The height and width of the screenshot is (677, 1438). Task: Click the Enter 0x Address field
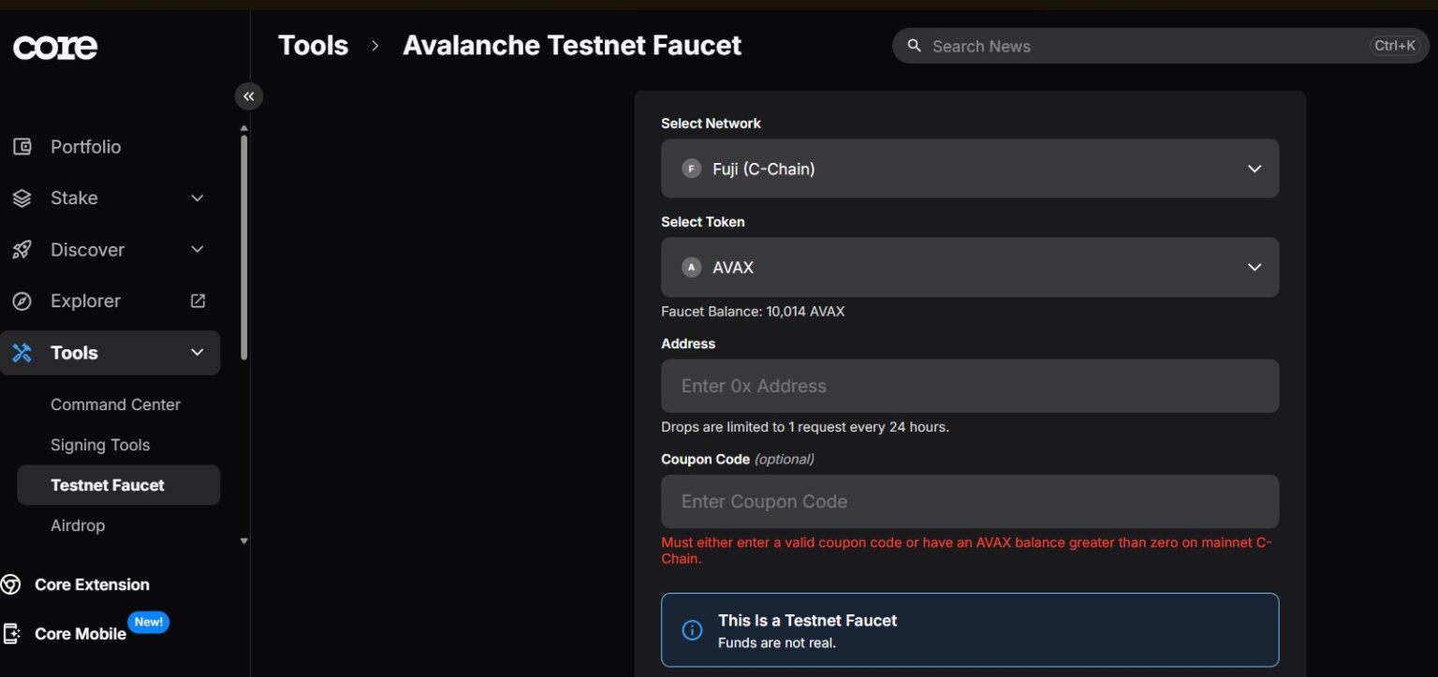coord(970,386)
